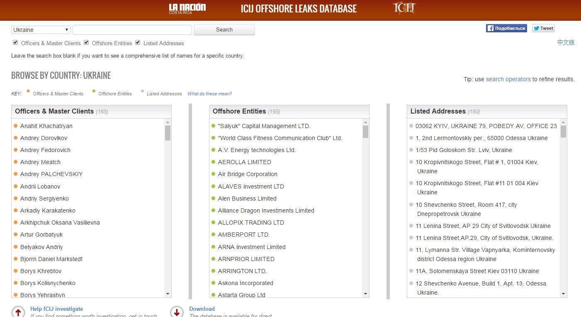
Task: Click the Search button
Action: point(224,30)
